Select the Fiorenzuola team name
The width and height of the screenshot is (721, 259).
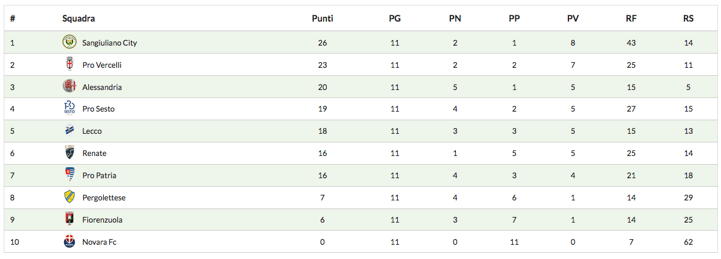103,220
